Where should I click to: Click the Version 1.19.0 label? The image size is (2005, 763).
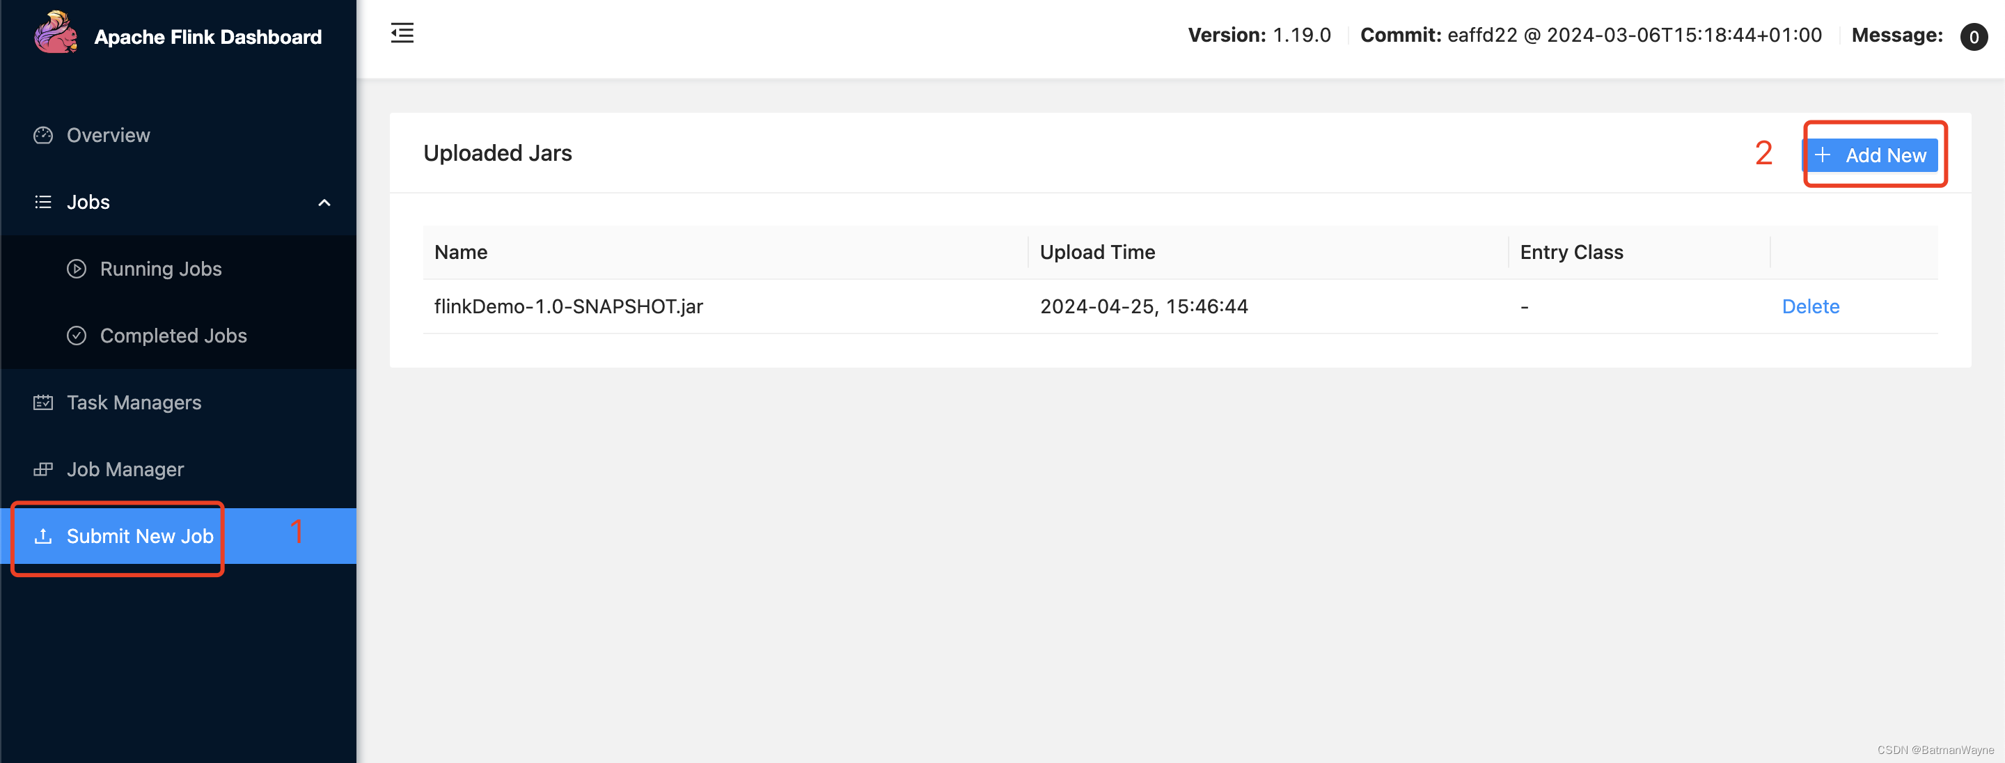point(1259,35)
